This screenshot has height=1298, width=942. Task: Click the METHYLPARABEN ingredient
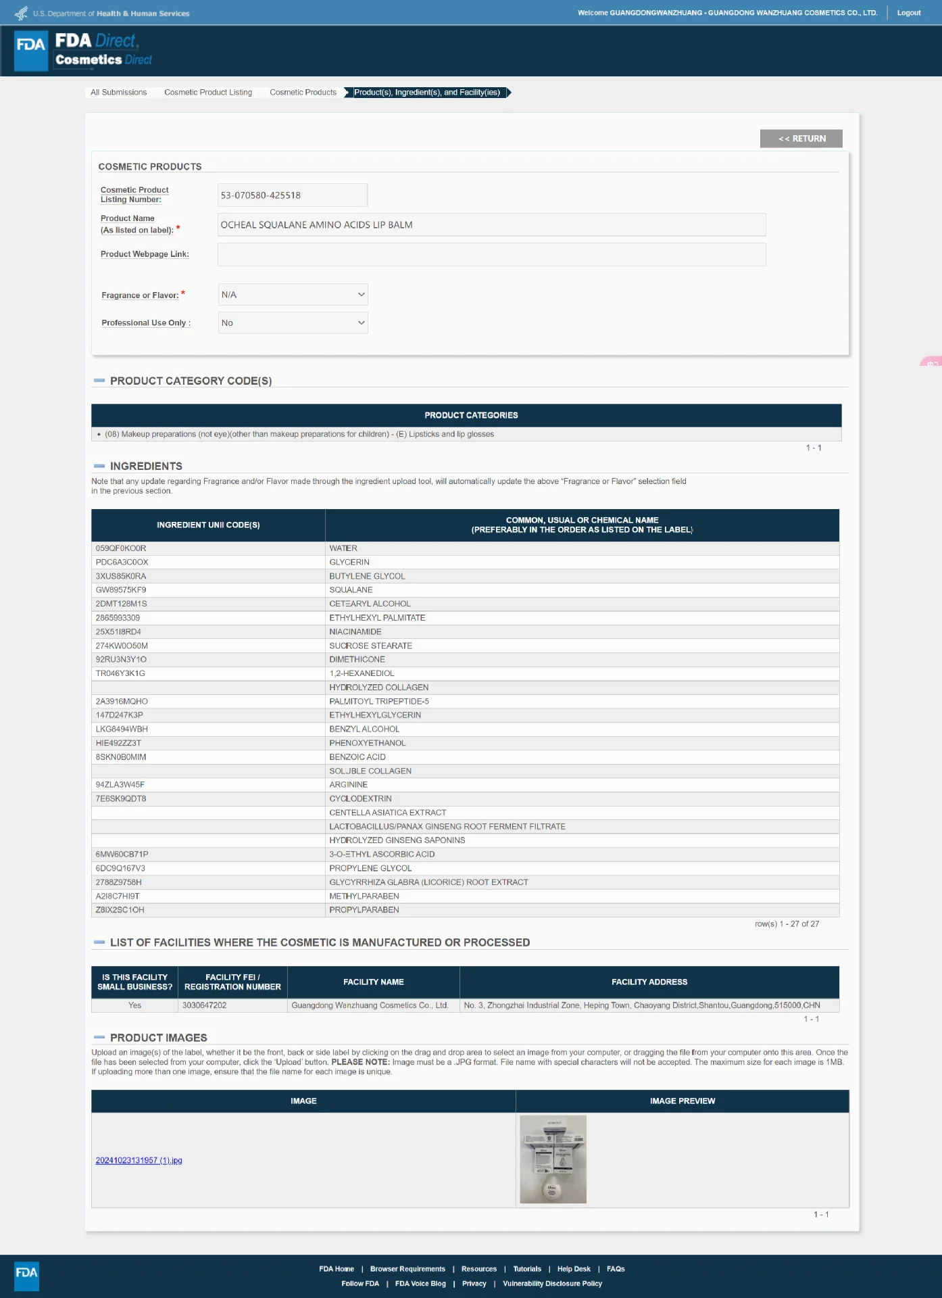tap(364, 896)
